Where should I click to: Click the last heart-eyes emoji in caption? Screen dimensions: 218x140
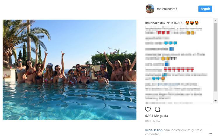click(197, 23)
